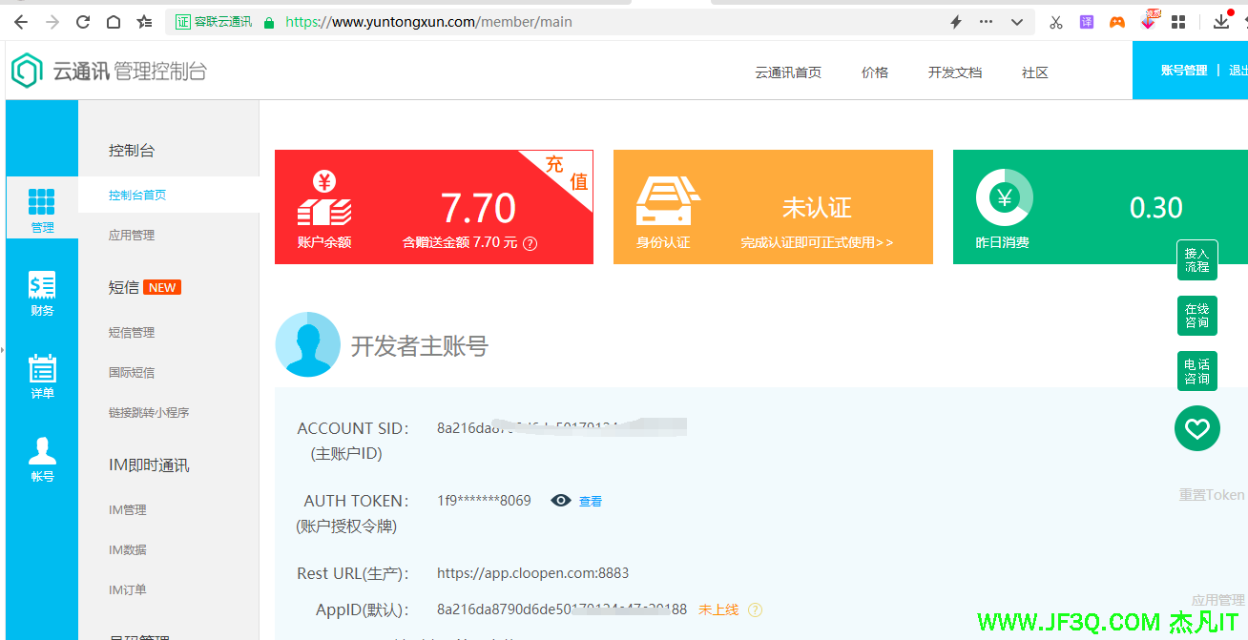
Task: Click the green heart favorite icon
Action: coord(1196,428)
